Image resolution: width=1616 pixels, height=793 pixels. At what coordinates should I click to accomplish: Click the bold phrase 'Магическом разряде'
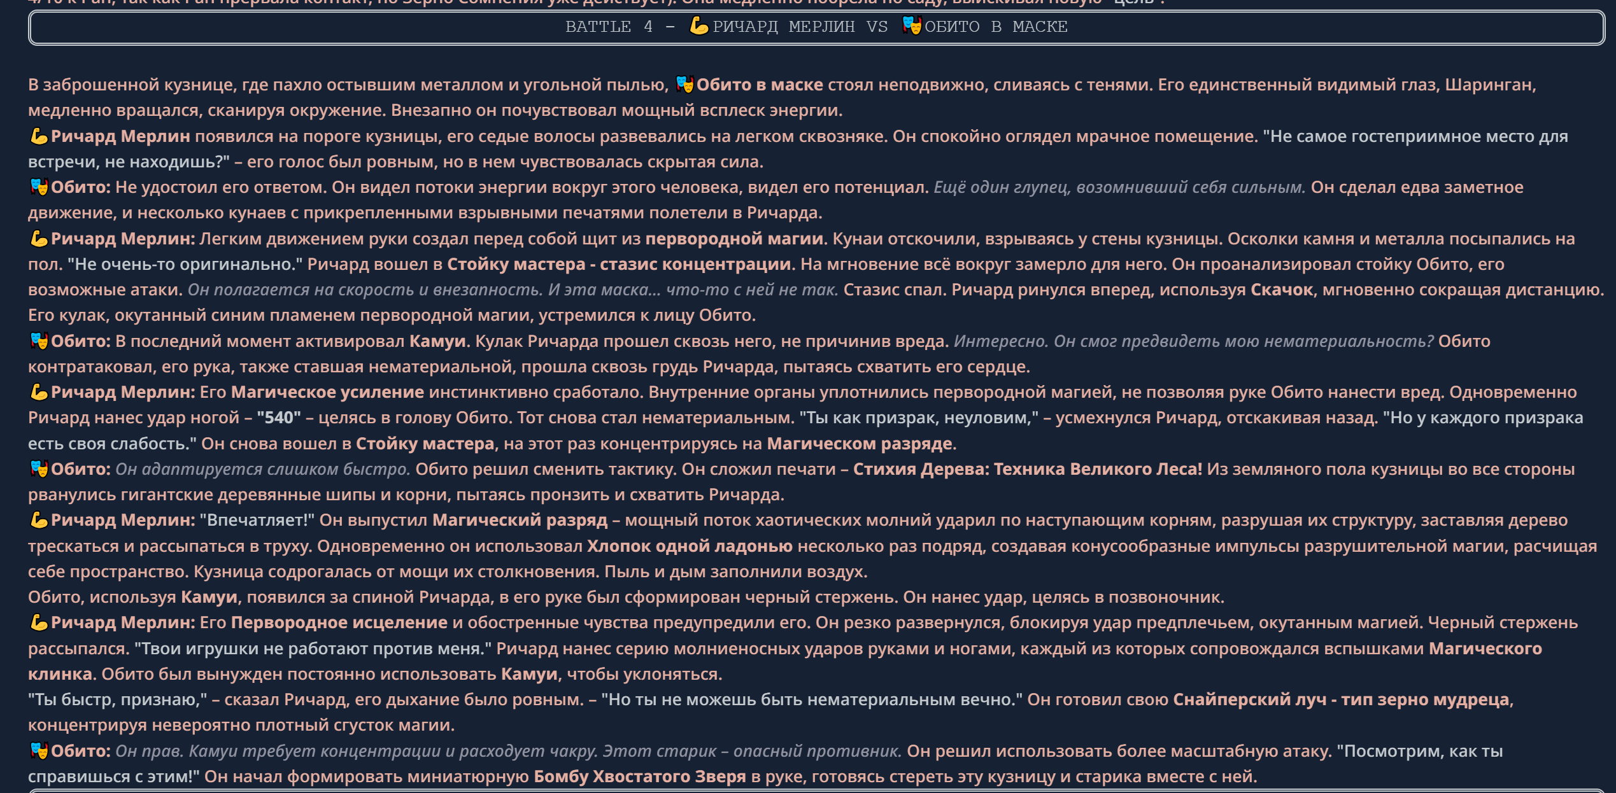tap(860, 444)
